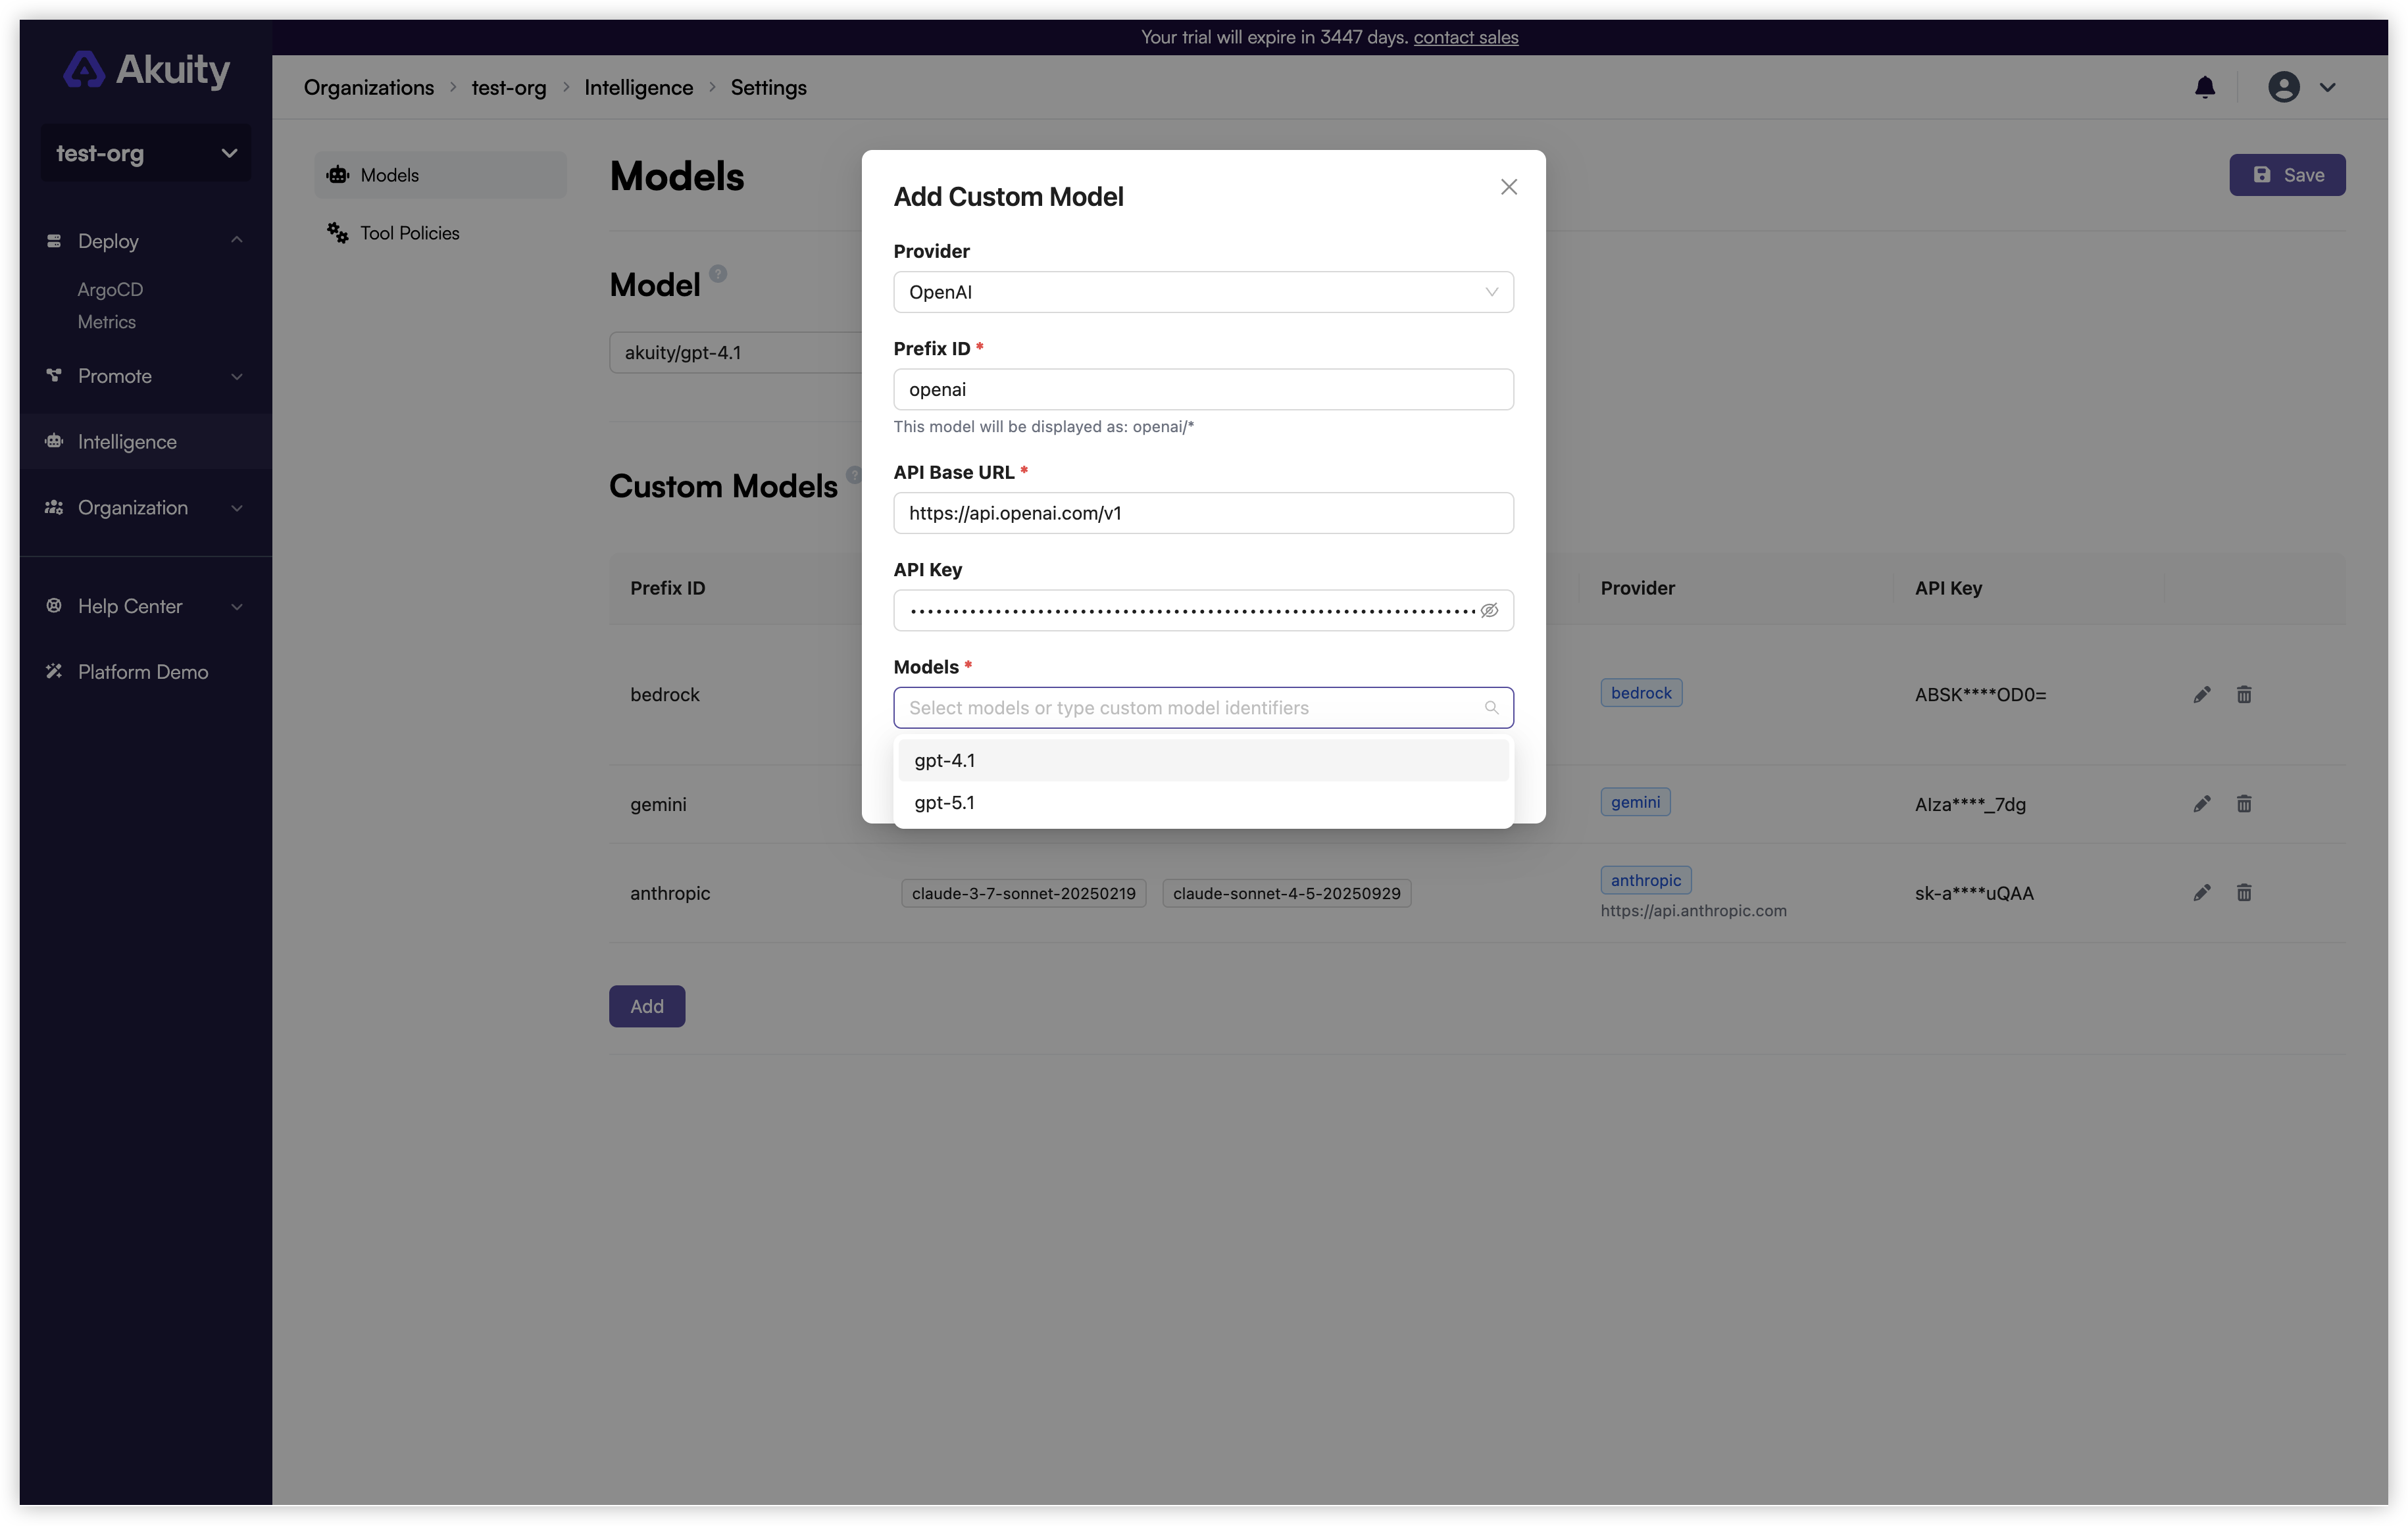
Task: Click the Promote sidebar icon
Action: (54, 376)
